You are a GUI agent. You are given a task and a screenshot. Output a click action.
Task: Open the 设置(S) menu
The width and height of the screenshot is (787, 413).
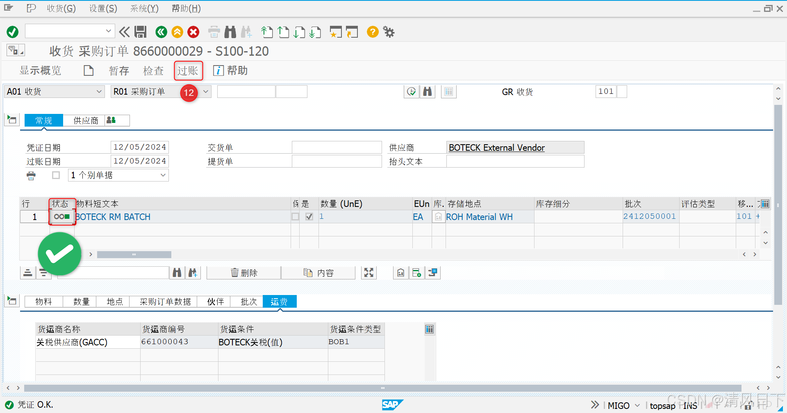point(103,9)
